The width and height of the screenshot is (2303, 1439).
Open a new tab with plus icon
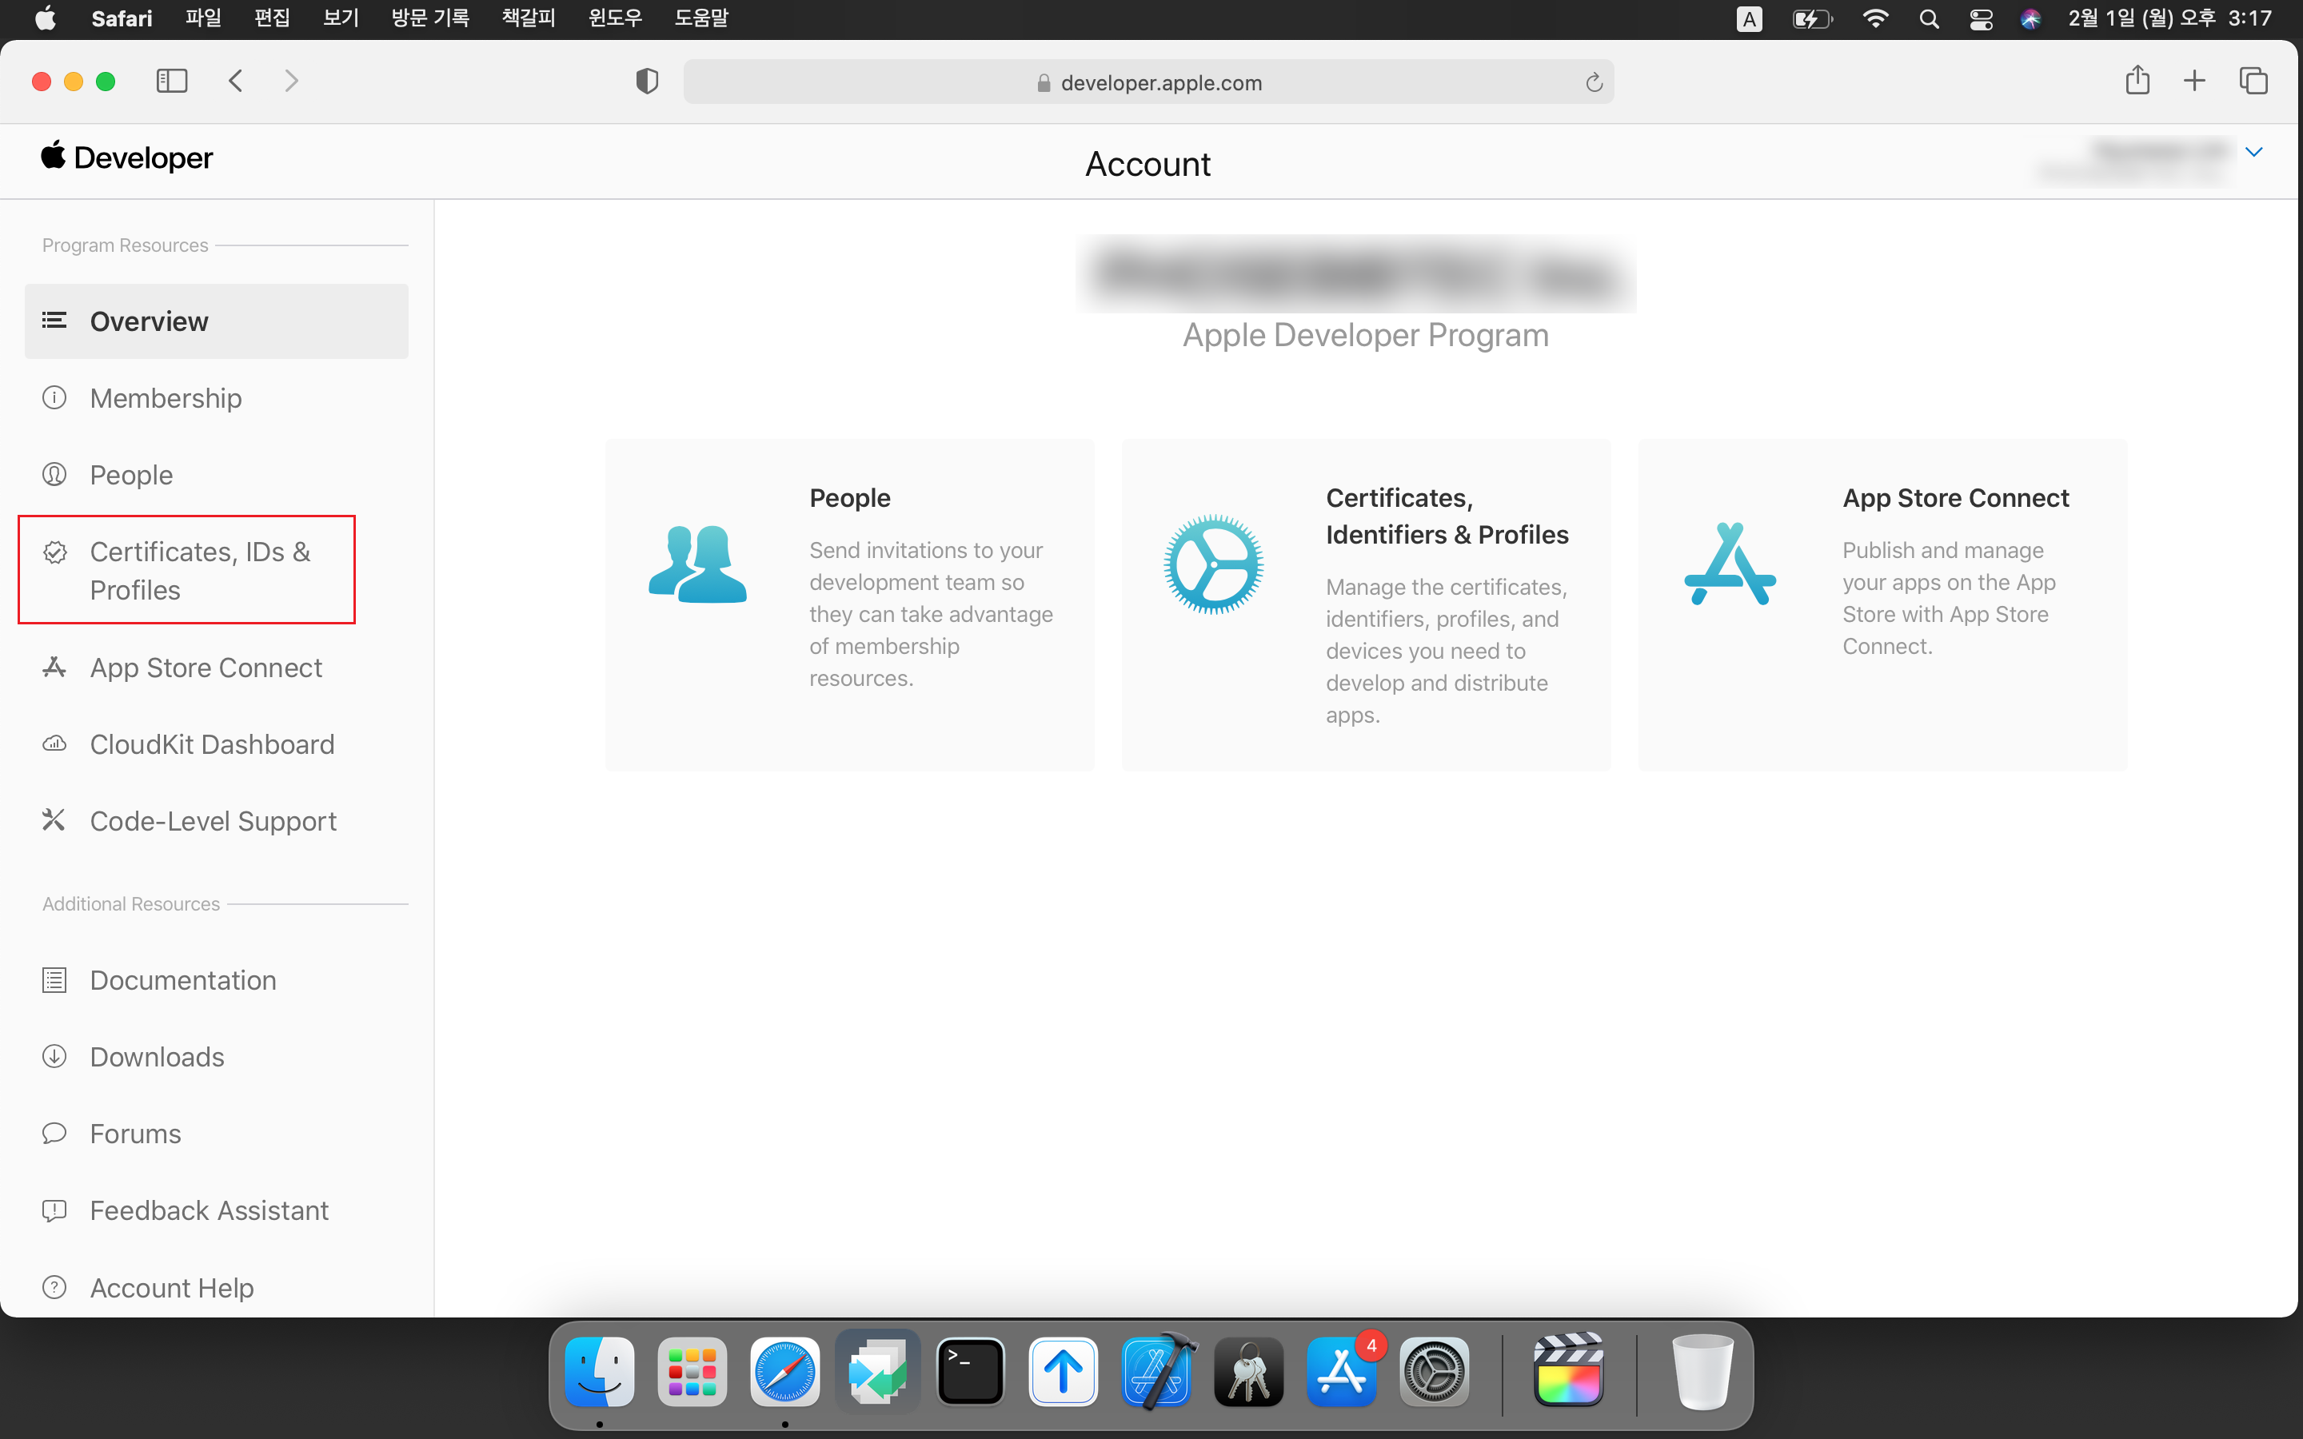(2194, 81)
